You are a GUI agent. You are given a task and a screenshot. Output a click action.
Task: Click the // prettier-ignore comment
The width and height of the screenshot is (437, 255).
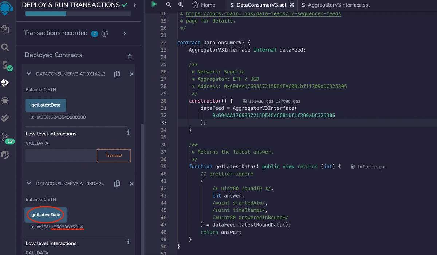click(x=227, y=174)
